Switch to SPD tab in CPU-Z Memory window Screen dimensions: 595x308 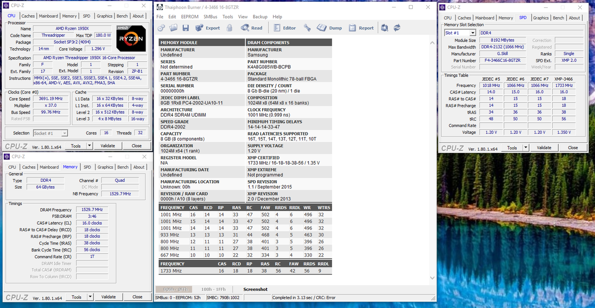coord(87,167)
